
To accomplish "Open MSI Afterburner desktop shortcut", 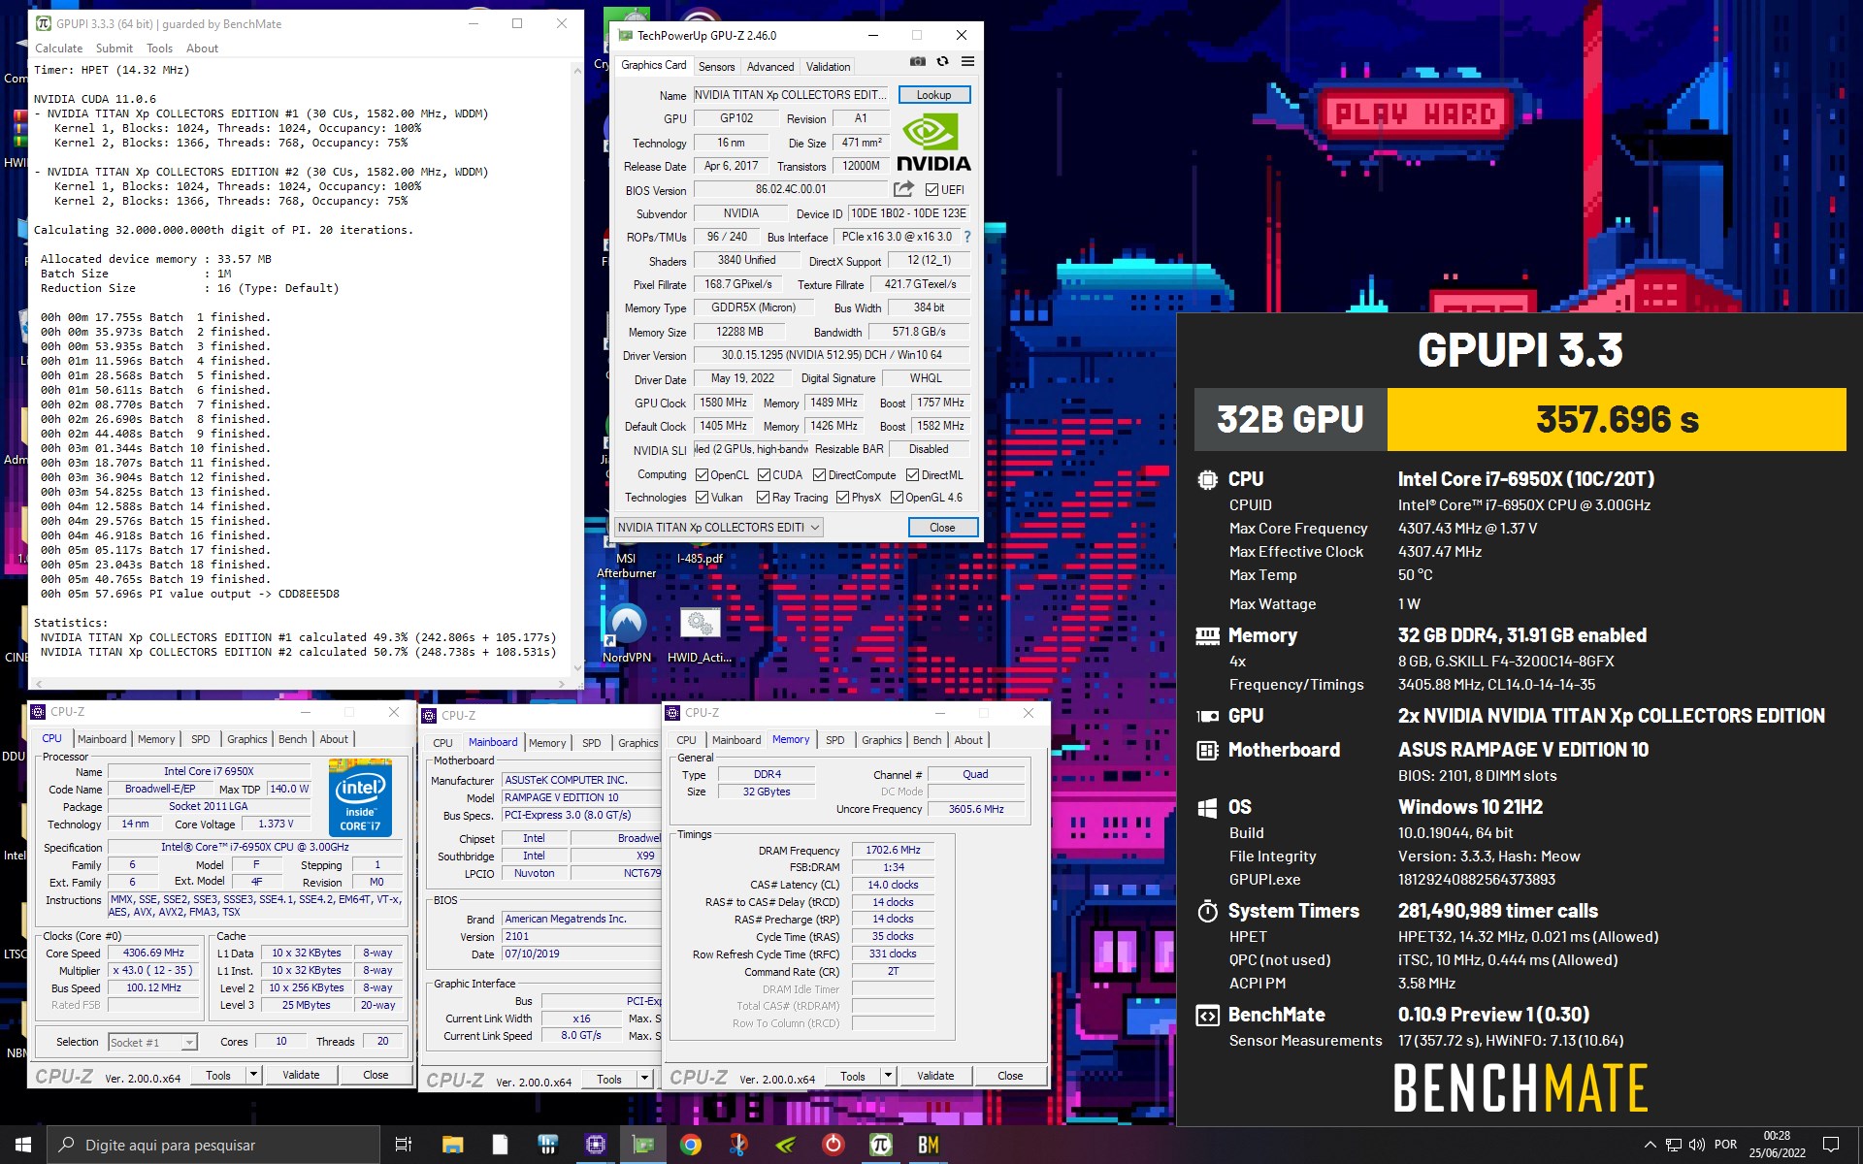I will pyautogui.click(x=626, y=566).
